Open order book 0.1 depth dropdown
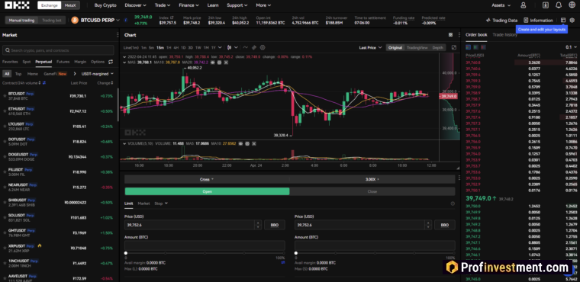 point(571,47)
